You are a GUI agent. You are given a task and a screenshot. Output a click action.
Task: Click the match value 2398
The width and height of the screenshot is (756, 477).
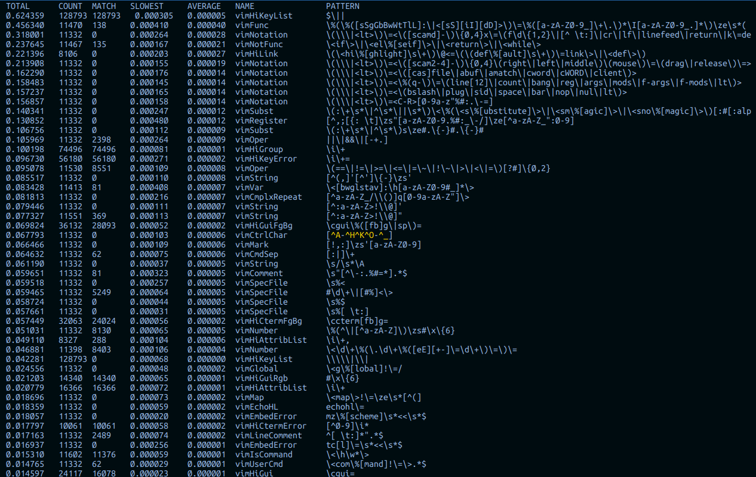click(x=102, y=140)
